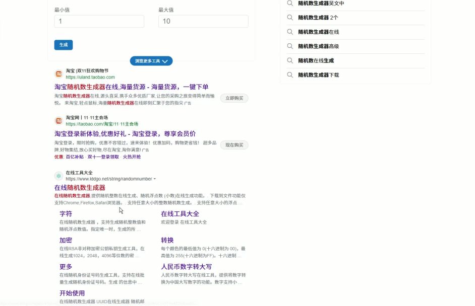Viewport: 475px width, 306px height.
Task: Click the 现在购买 button
Action: coord(234,145)
